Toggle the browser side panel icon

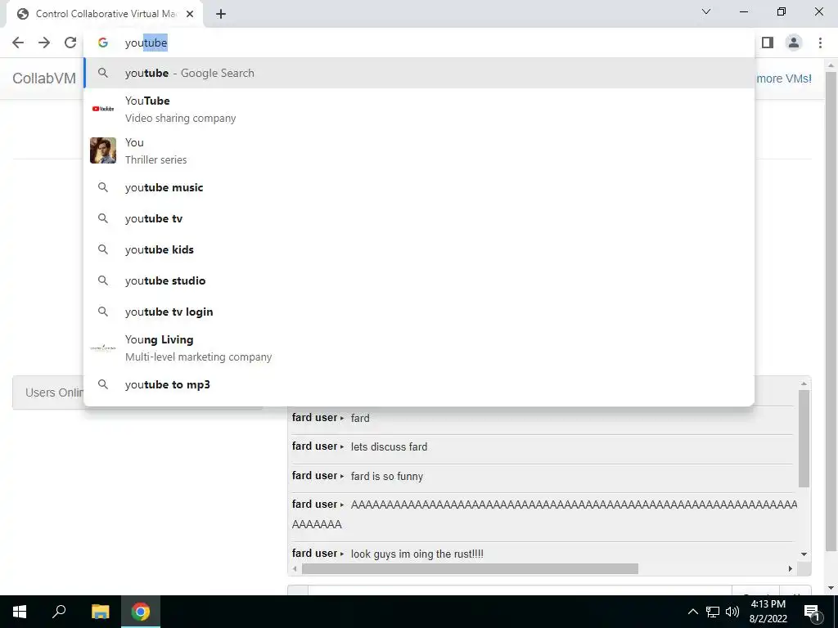768,43
